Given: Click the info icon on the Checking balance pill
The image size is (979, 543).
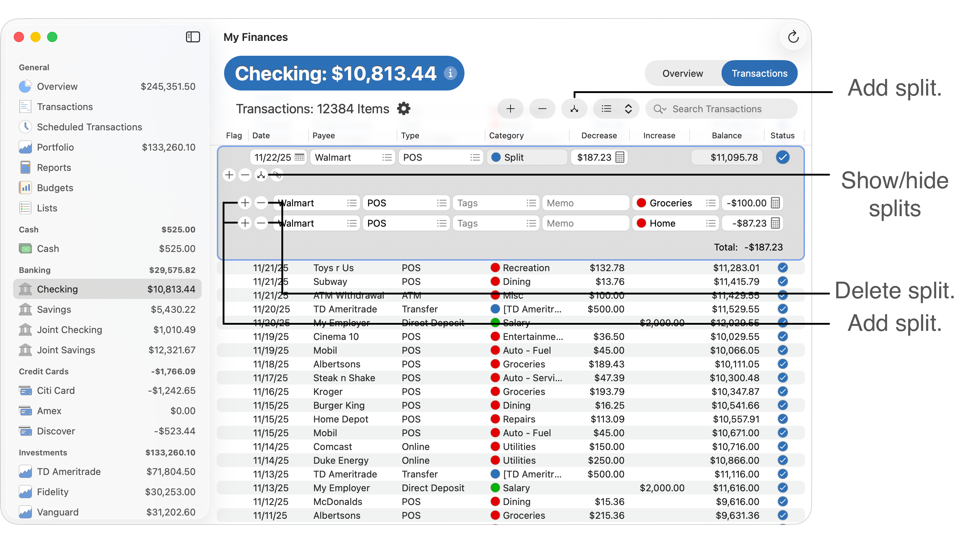Looking at the screenshot, I should click(450, 73).
